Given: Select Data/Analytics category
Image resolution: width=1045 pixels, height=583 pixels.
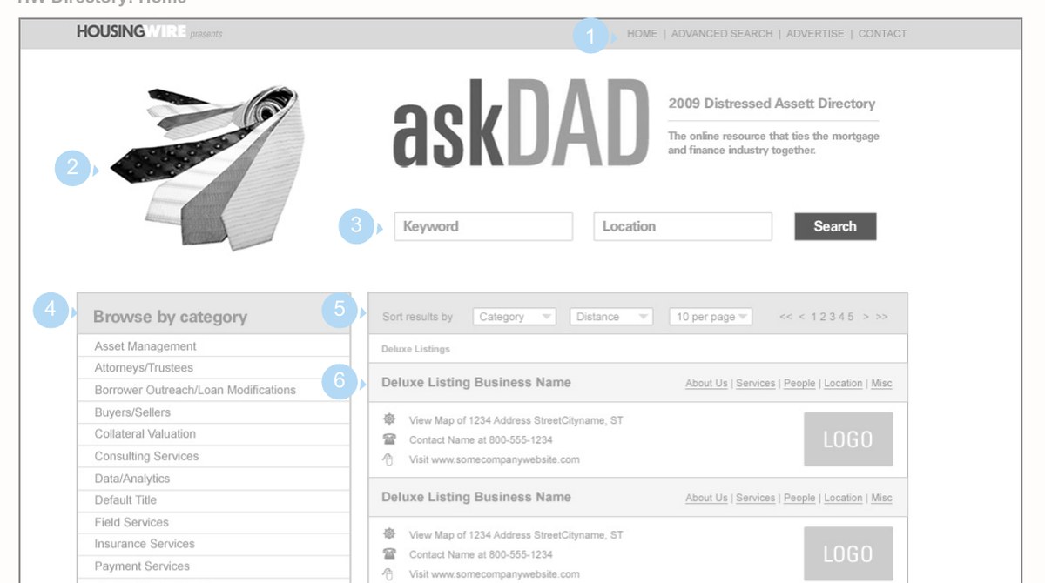Looking at the screenshot, I should click(x=213, y=479).
